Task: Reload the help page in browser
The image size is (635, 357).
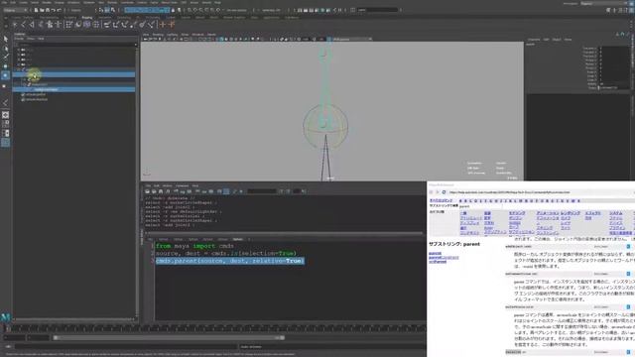Action: [444, 192]
